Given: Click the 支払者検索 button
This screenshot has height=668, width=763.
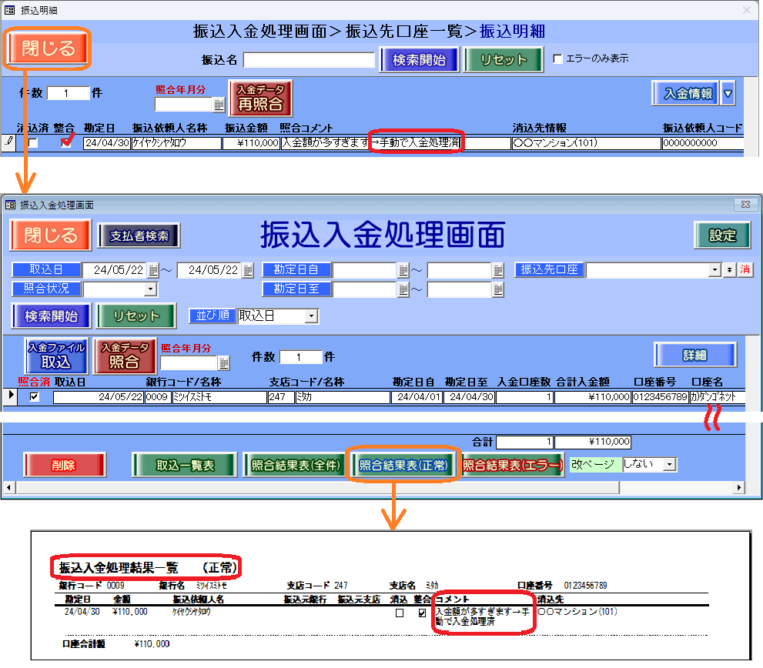Looking at the screenshot, I should 139,236.
